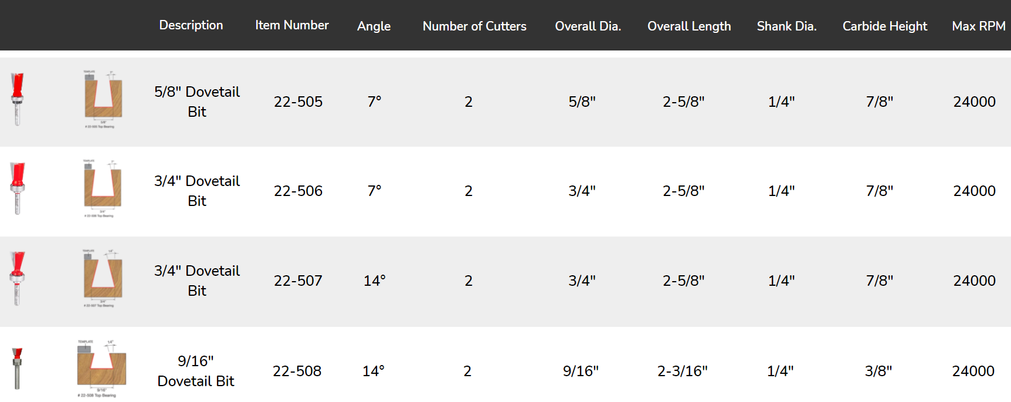The height and width of the screenshot is (402, 1011).
Task: Click the 22-505 router bit photo
Action: [18, 99]
